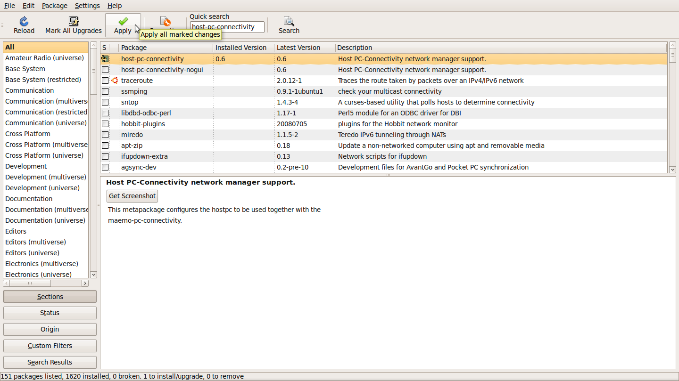Click the category list scroll-up arrow
The height and width of the screenshot is (381, 679).
(x=93, y=45)
